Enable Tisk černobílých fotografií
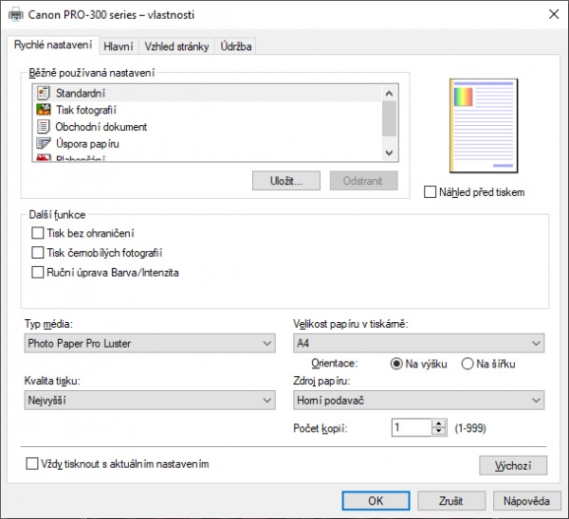Viewport: 569px width, 519px height. (38, 253)
